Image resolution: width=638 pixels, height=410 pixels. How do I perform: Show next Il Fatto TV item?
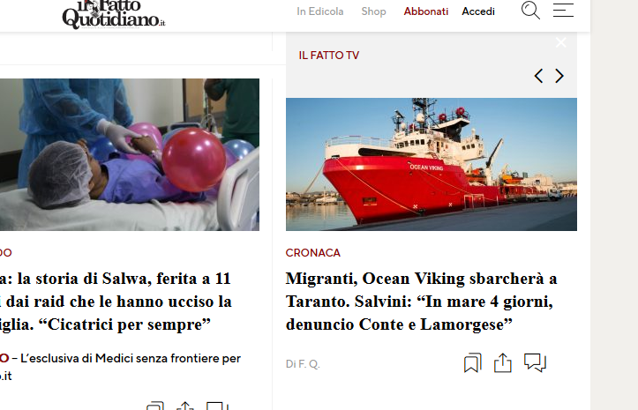(559, 76)
